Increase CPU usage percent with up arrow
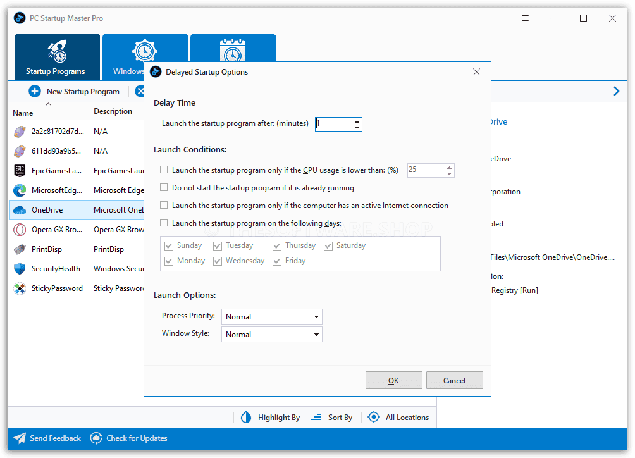This screenshot has width=635, height=458. click(449, 167)
